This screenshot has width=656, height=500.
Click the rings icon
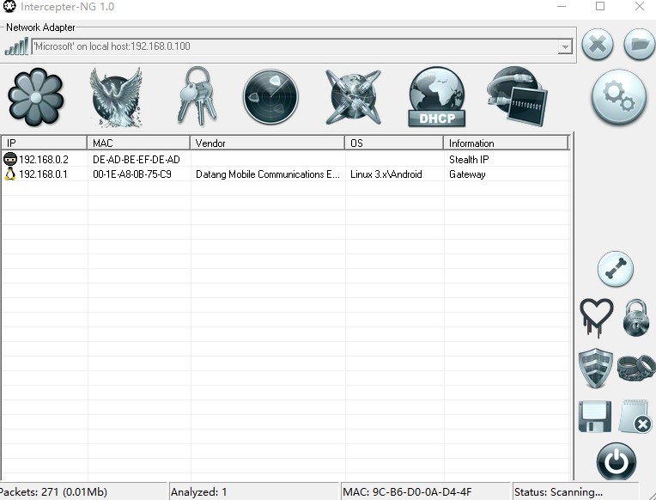pyautogui.click(x=636, y=368)
